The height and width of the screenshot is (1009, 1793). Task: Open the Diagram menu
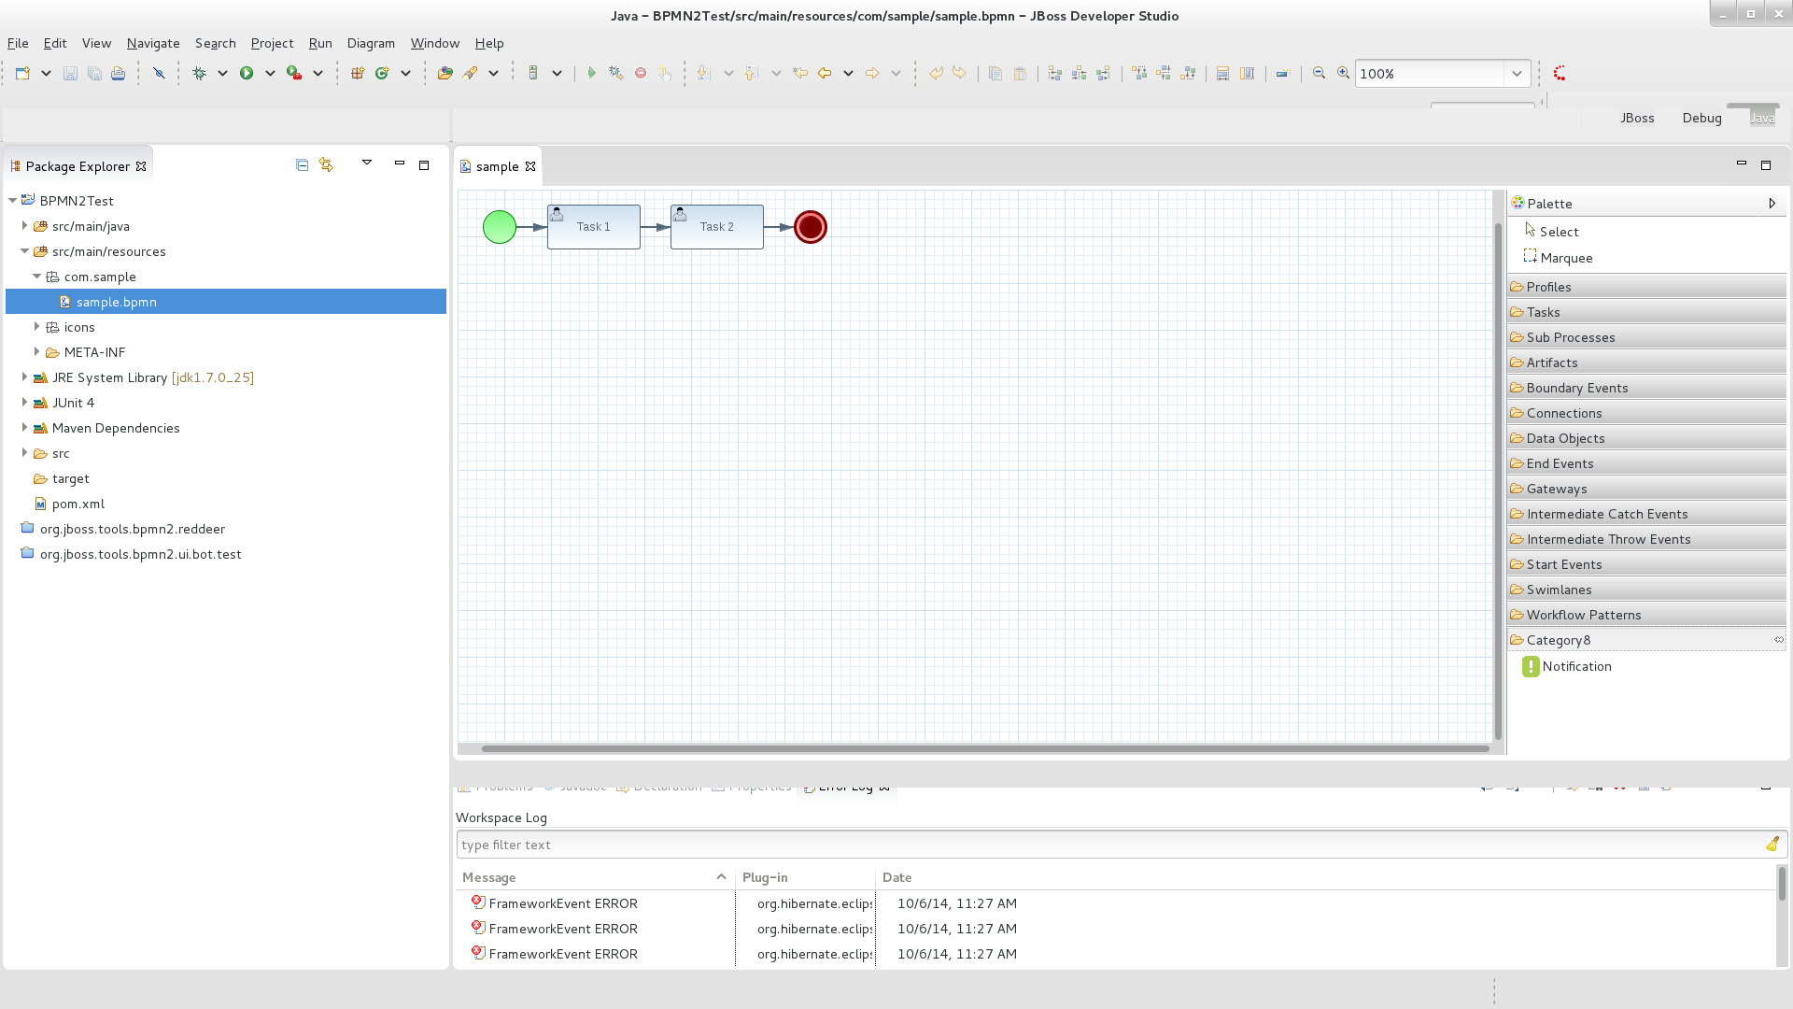371,43
